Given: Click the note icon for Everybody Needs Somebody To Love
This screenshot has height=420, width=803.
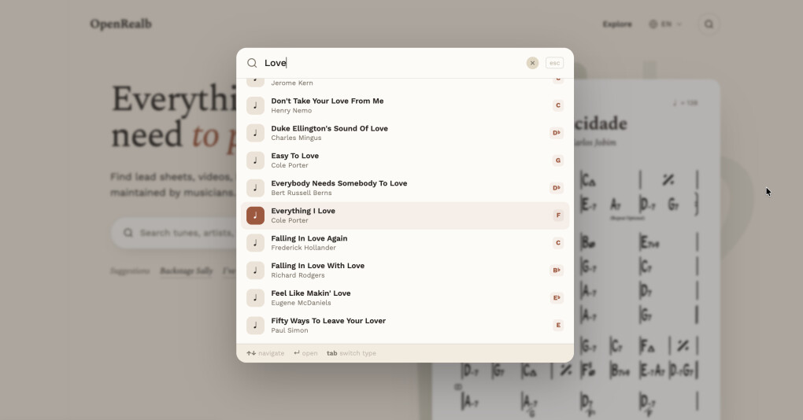Looking at the screenshot, I should point(255,188).
